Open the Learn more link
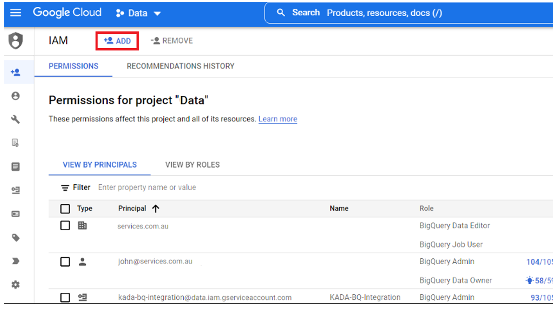 tap(277, 119)
